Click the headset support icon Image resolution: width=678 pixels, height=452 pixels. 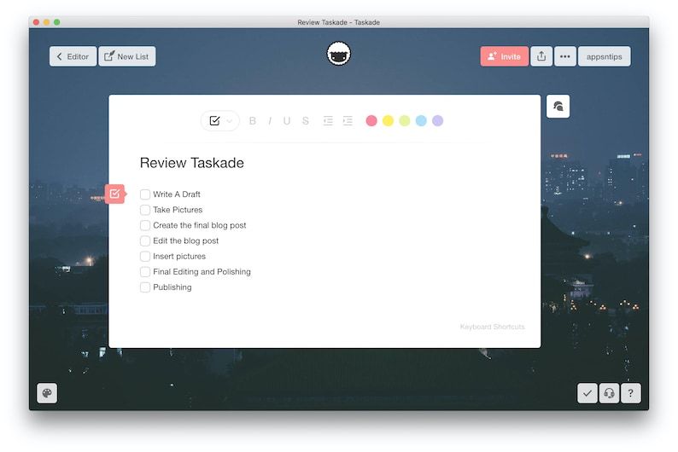click(x=609, y=393)
